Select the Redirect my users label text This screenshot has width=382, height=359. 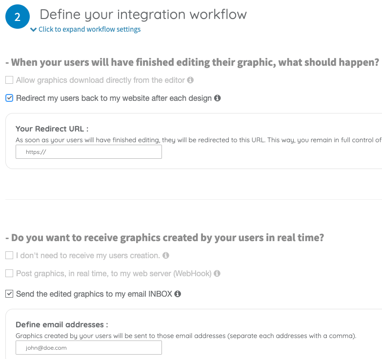114,98
